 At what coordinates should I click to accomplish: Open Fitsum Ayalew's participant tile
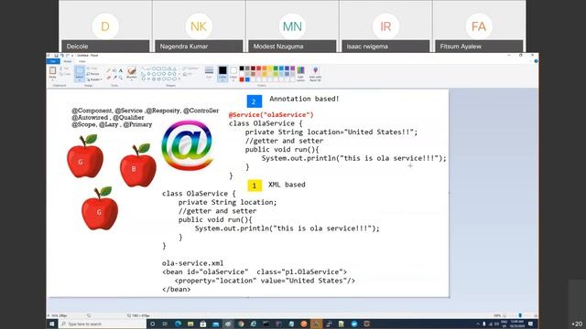point(479,27)
